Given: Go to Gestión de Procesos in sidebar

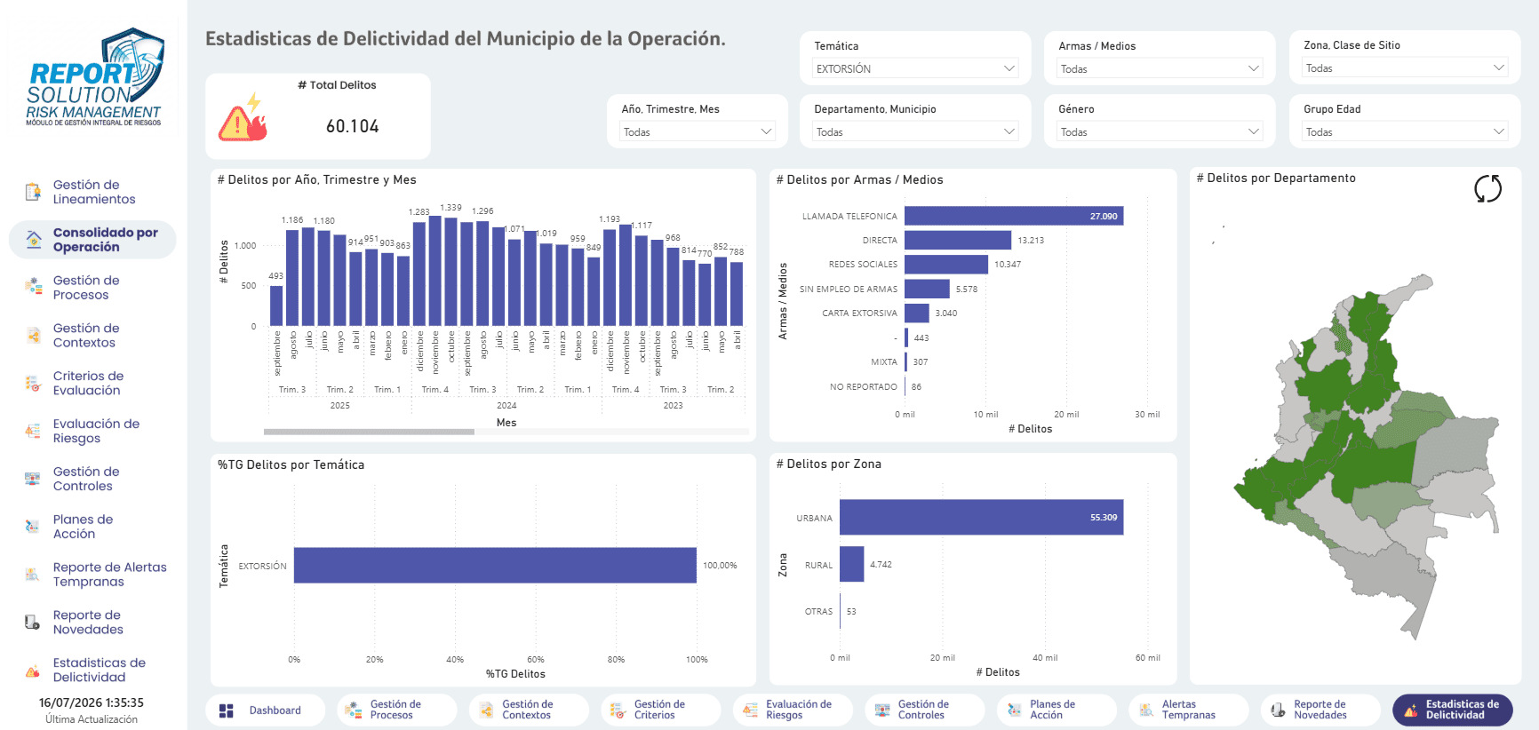Looking at the screenshot, I should 92,287.
